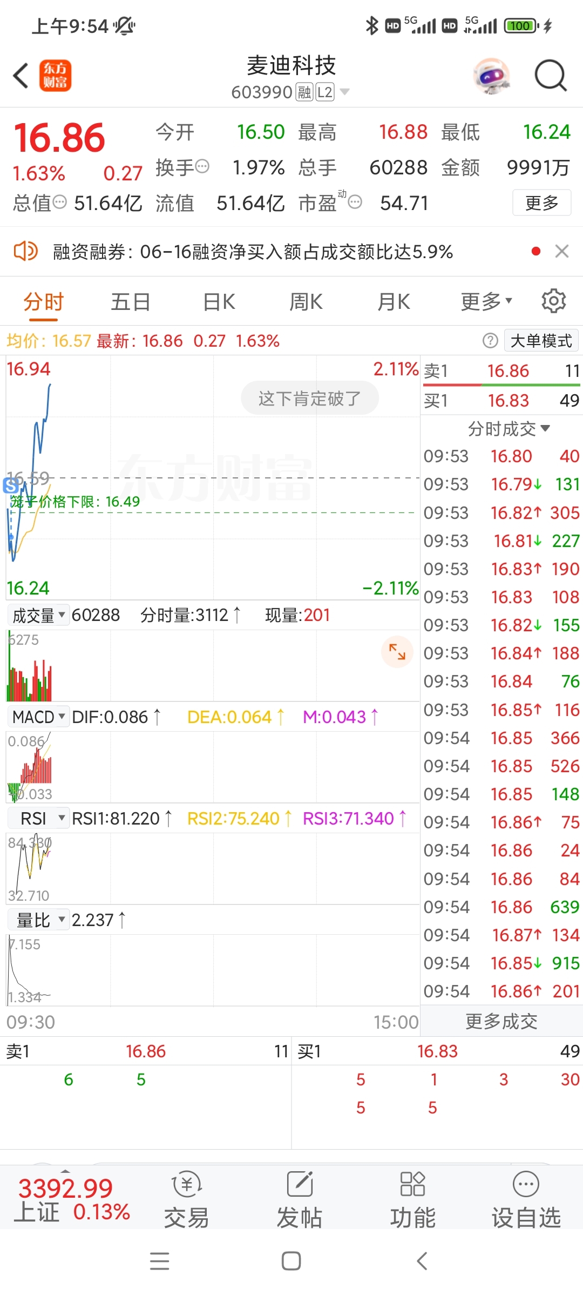The width and height of the screenshot is (583, 1296).
Task: Tap the 设自选 watchlist icon
Action: (526, 1200)
